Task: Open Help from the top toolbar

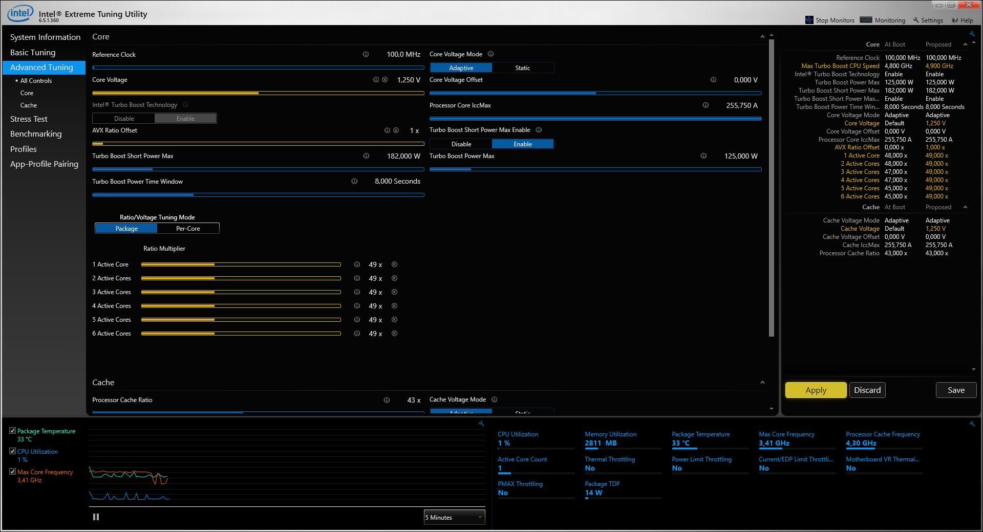Action: click(963, 20)
